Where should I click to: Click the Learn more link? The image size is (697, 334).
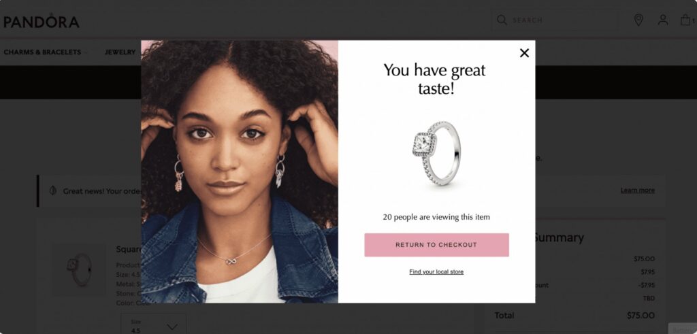point(637,190)
